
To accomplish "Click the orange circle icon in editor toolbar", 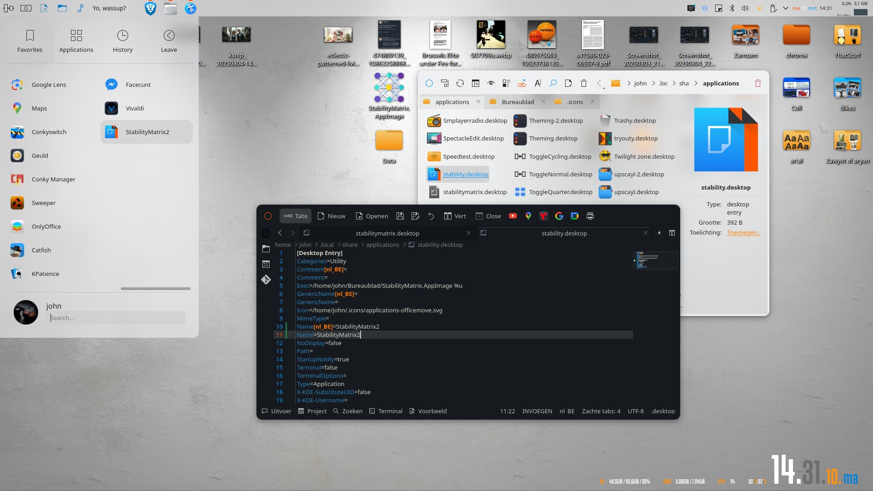I will tap(268, 216).
